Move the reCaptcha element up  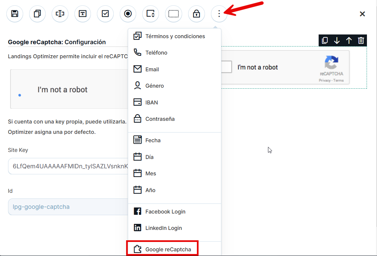point(349,40)
